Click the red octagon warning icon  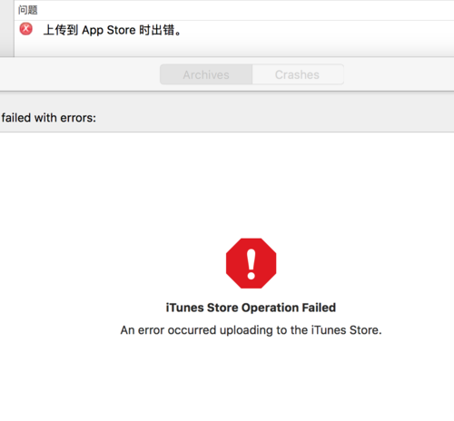pyautogui.click(x=251, y=263)
